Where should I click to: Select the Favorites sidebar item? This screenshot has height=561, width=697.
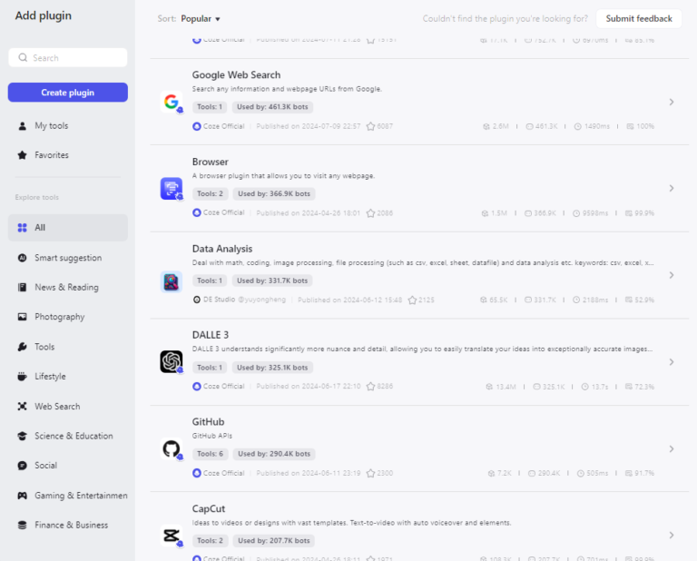[x=52, y=155]
